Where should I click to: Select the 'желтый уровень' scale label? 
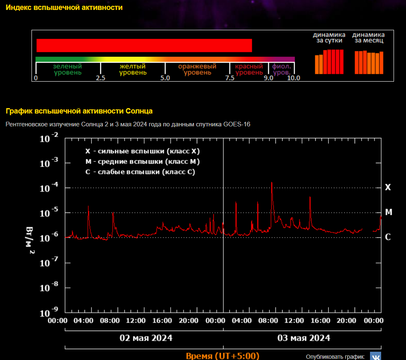[x=133, y=70]
